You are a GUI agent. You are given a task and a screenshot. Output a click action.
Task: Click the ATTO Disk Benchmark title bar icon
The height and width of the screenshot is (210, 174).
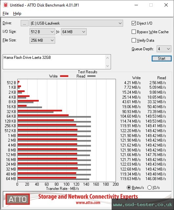[6, 5]
